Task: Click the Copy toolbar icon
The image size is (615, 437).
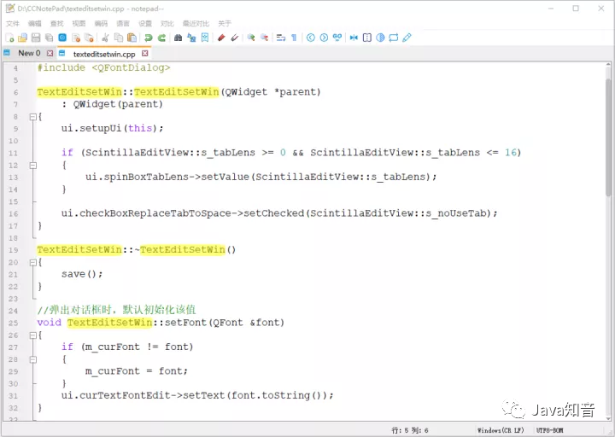Action: point(119,38)
